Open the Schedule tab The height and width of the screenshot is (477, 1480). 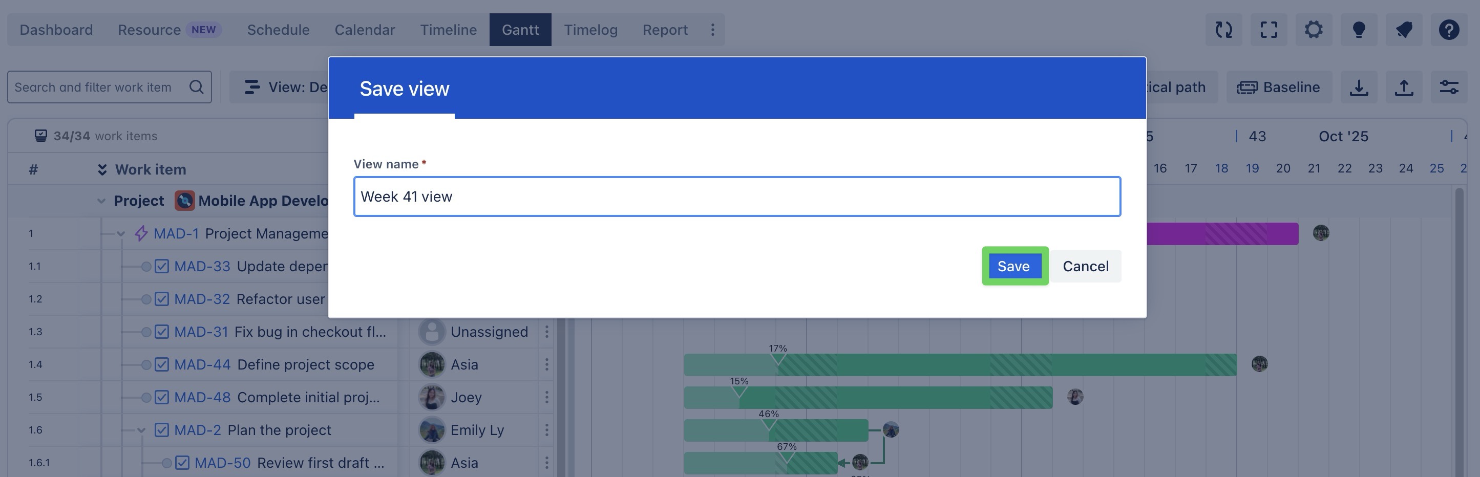(278, 30)
